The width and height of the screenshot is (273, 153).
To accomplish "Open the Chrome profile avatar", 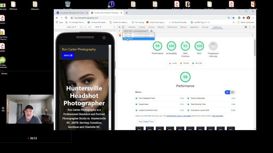I will coord(248,18).
